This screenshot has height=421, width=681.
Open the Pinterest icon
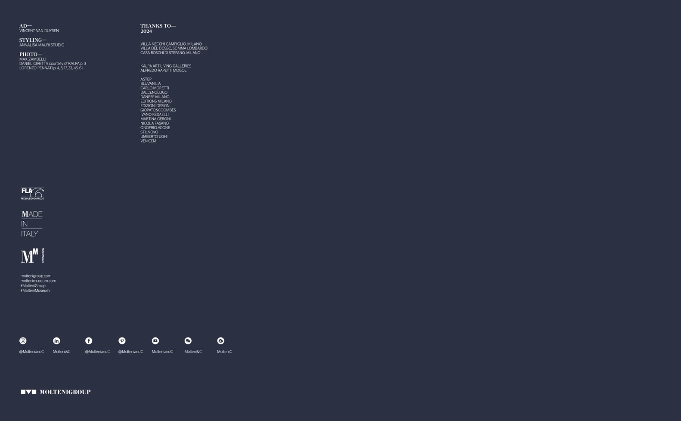click(122, 341)
